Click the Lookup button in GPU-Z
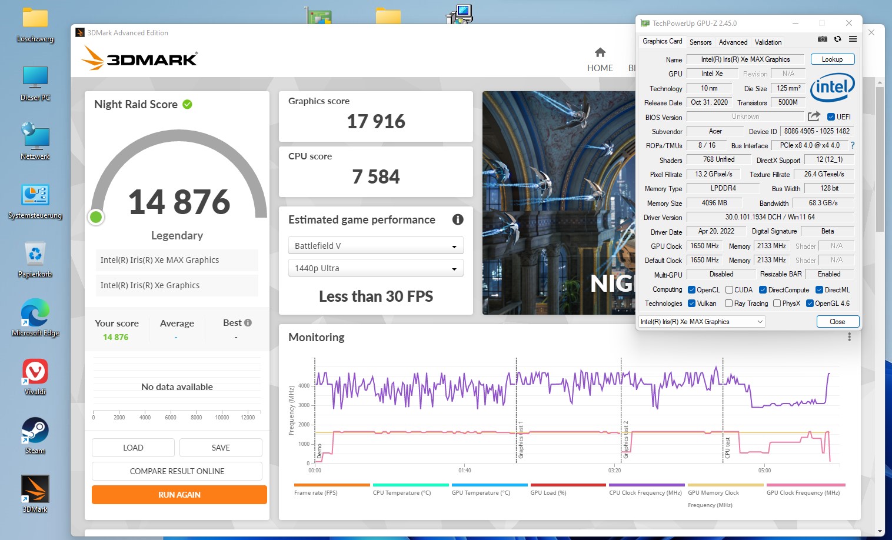The width and height of the screenshot is (892, 540). pos(832,59)
